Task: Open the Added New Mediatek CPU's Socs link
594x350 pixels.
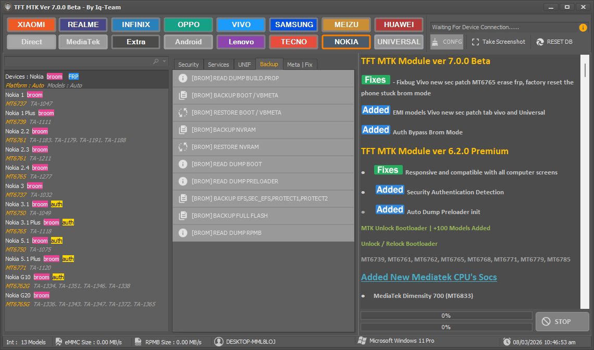Action: 429,277
